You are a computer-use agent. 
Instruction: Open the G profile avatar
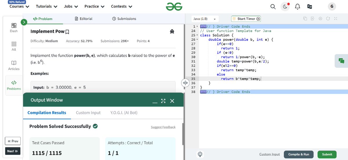(331, 6)
